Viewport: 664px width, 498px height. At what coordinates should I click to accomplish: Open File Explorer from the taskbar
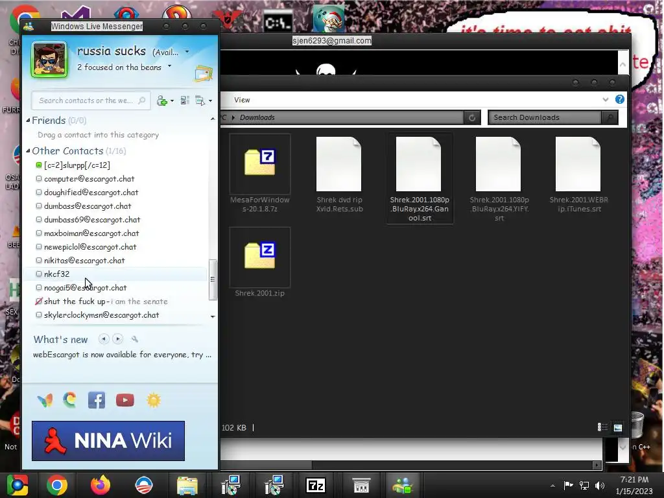[187, 485]
